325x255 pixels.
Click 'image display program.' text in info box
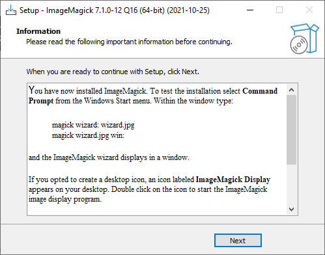(x=65, y=199)
